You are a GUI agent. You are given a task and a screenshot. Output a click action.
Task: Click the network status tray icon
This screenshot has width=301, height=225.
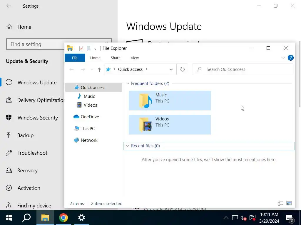pyautogui.click(x=235, y=218)
